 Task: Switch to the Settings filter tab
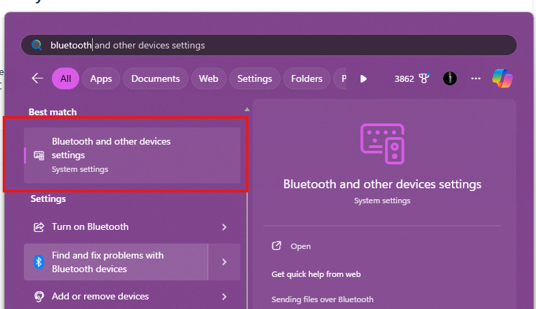coord(255,78)
